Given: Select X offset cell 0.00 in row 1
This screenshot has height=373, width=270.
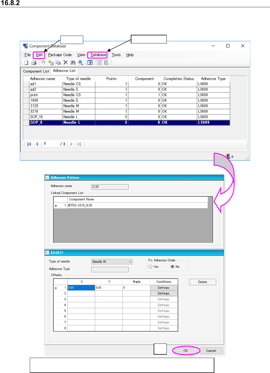Looking at the screenshot, I should pyautogui.click(x=81, y=288).
